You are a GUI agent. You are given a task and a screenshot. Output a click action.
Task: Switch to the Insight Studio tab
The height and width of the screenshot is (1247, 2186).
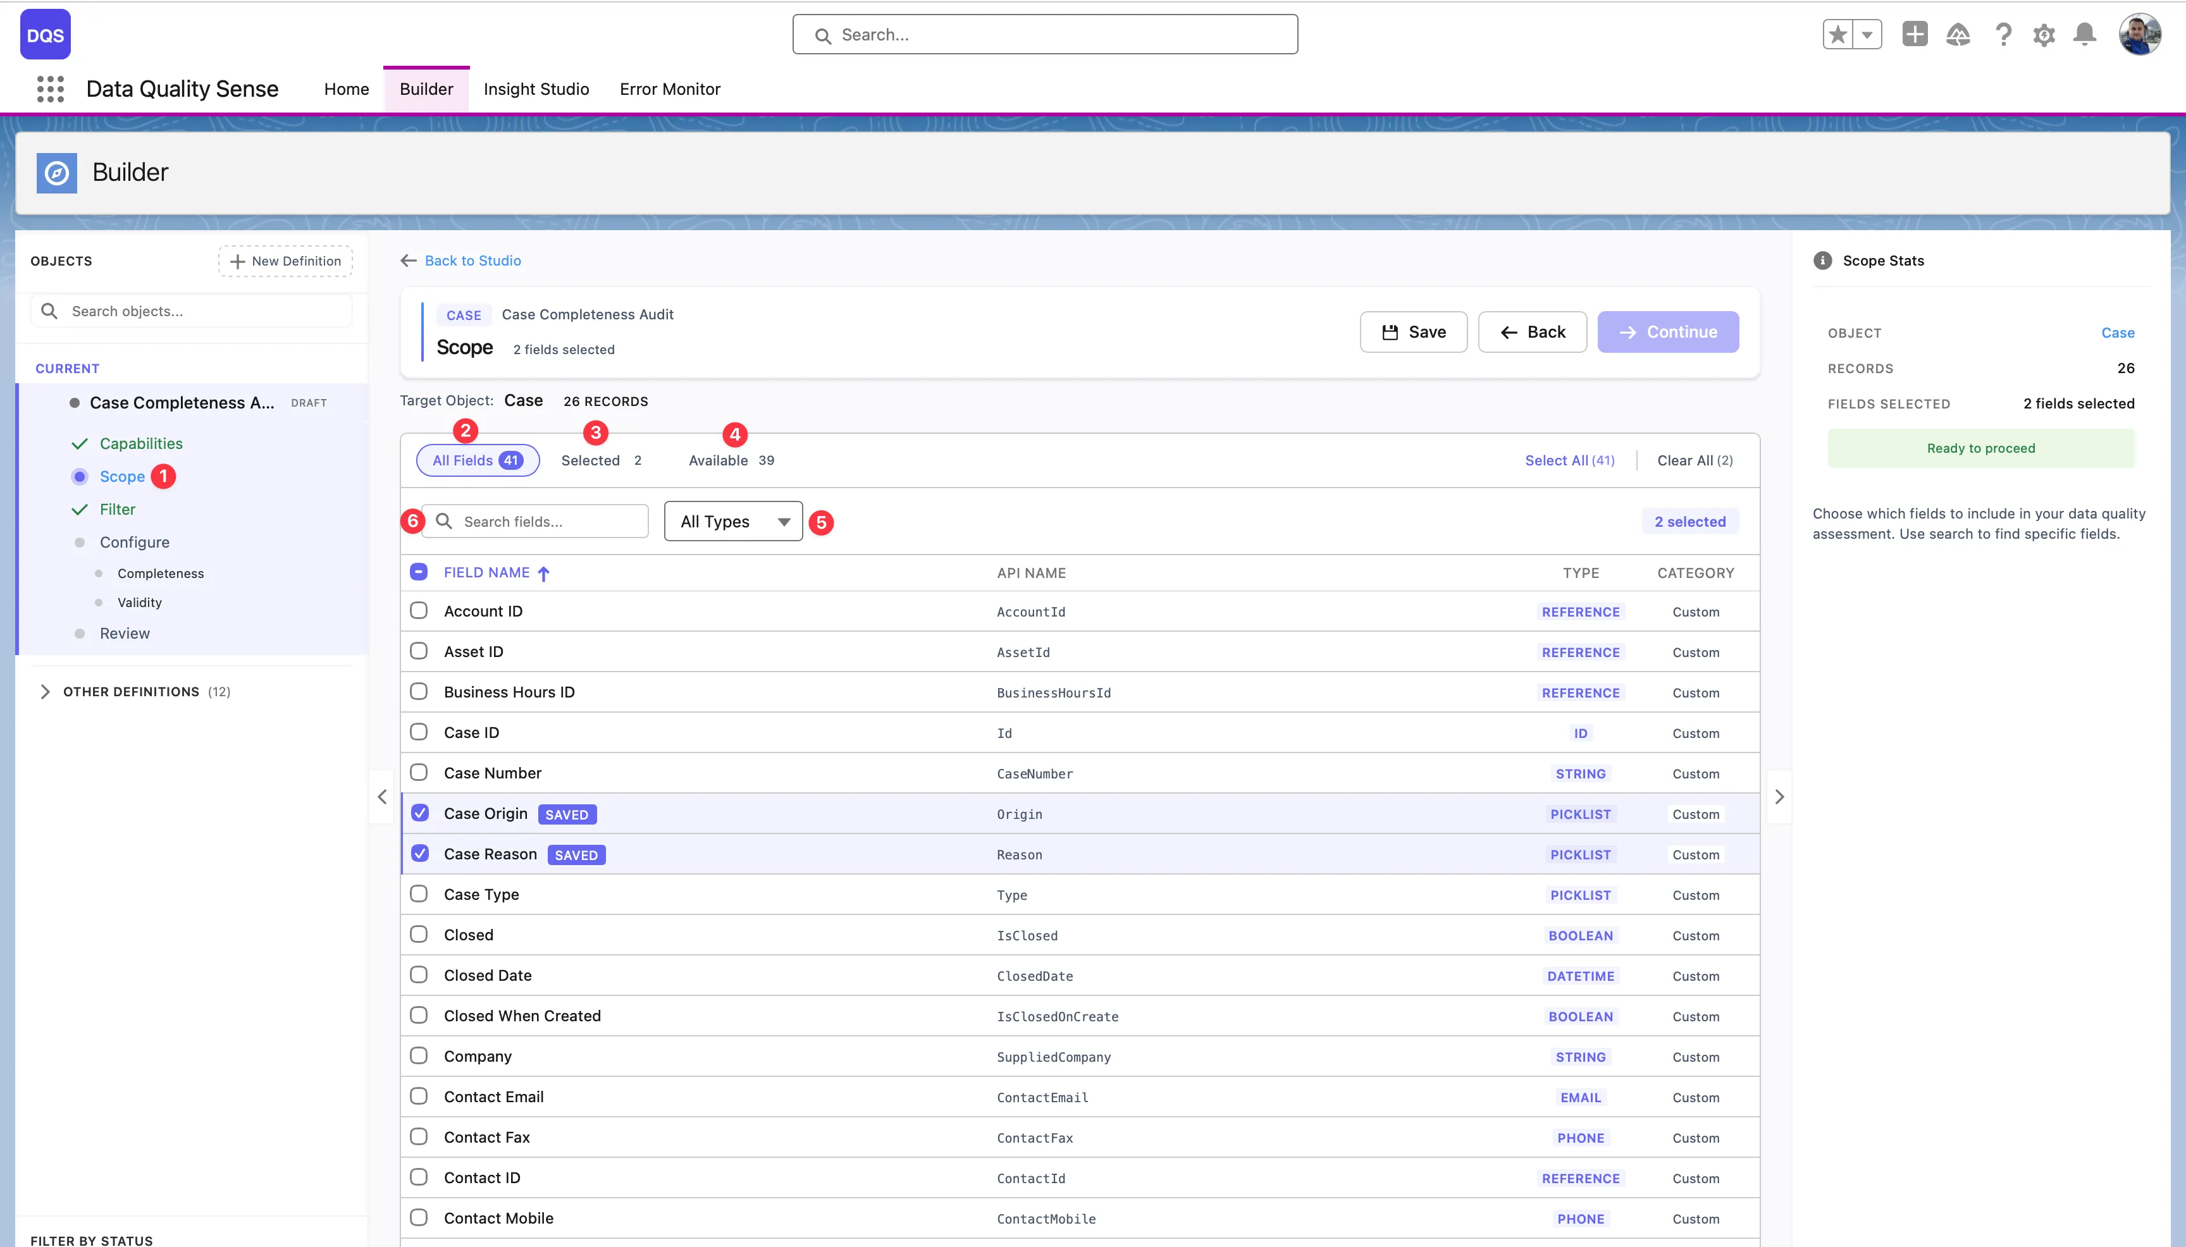point(536,89)
